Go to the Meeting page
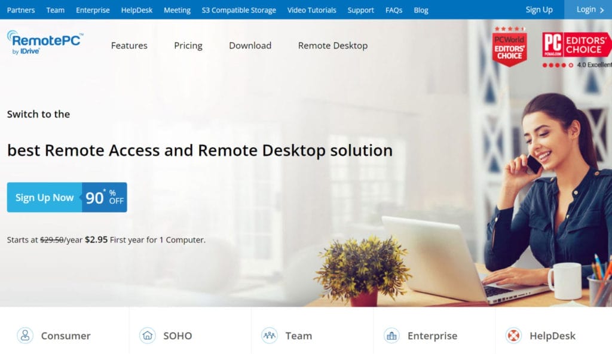 pyautogui.click(x=177, y=10)
